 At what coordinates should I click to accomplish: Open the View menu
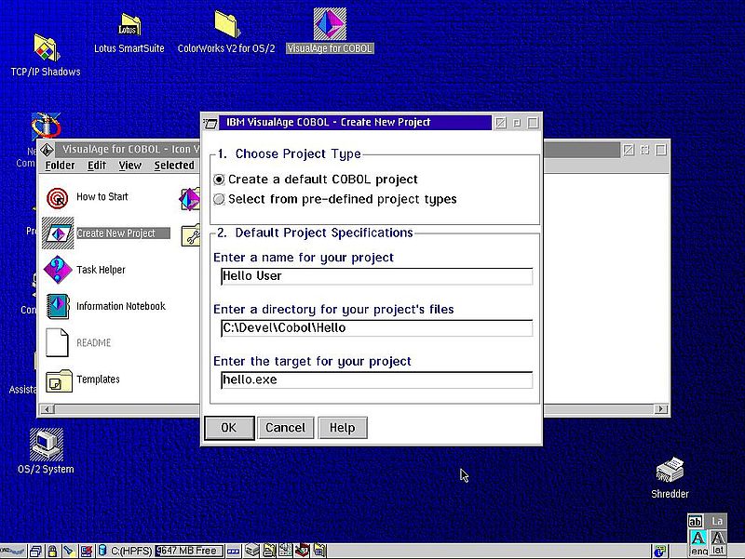130,166
